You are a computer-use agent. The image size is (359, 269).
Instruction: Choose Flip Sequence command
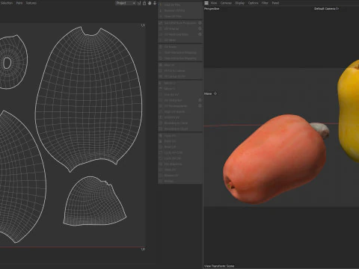point(173,164)
